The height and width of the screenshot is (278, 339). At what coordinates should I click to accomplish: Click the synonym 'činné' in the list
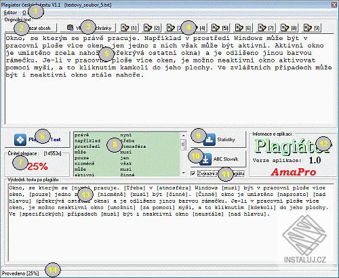pos(127,175)
